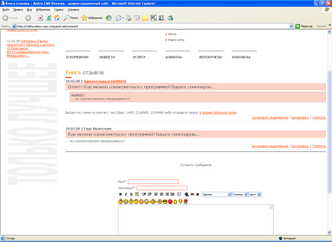This screenshot has width=332, height=242.
Task: Click the Refresh icon in browser toolbar
Action: [49, 18]
